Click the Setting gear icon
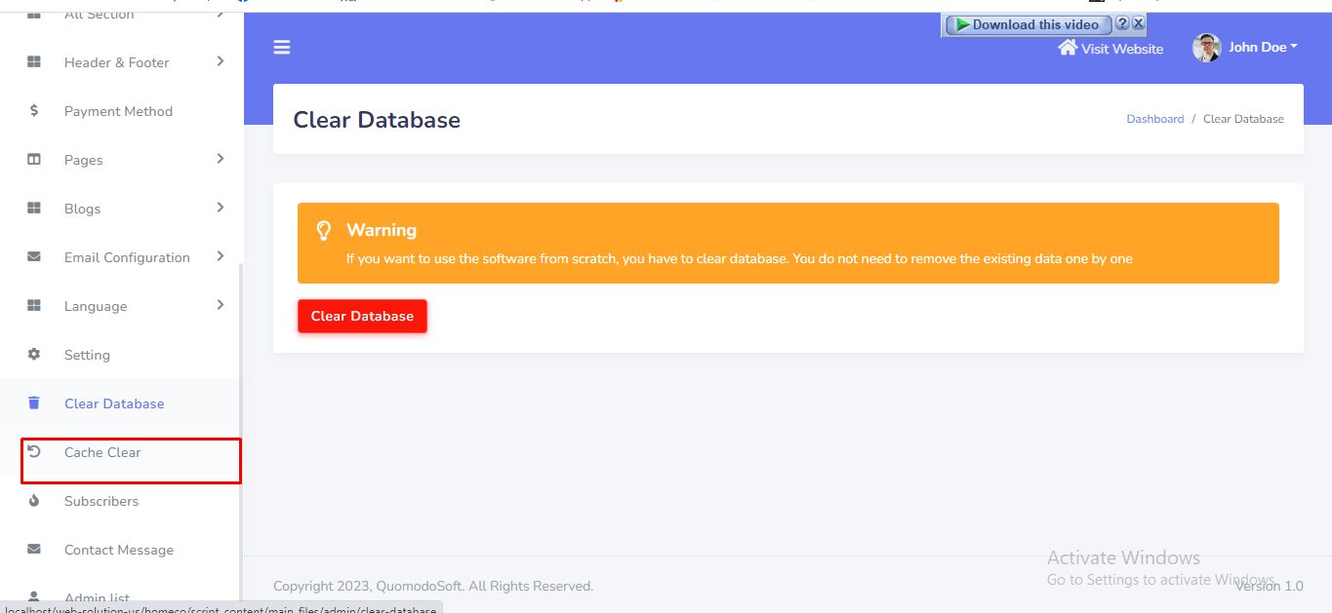The image size is (1332, 613). click(34, 355)
